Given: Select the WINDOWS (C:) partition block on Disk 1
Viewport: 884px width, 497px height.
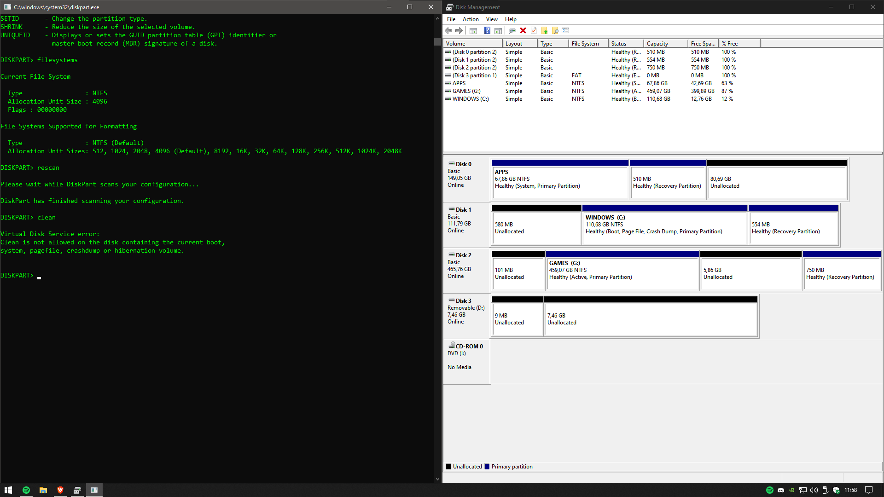Looking at the screenshot, I should tap(664, 225).
